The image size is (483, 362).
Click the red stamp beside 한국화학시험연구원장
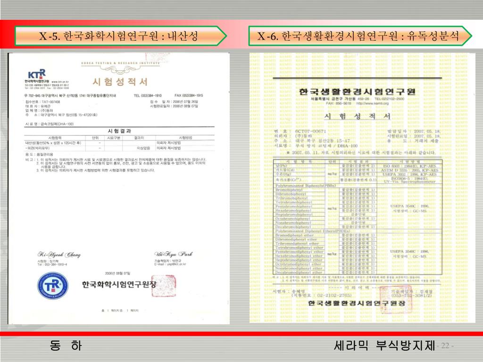(164, 286)
